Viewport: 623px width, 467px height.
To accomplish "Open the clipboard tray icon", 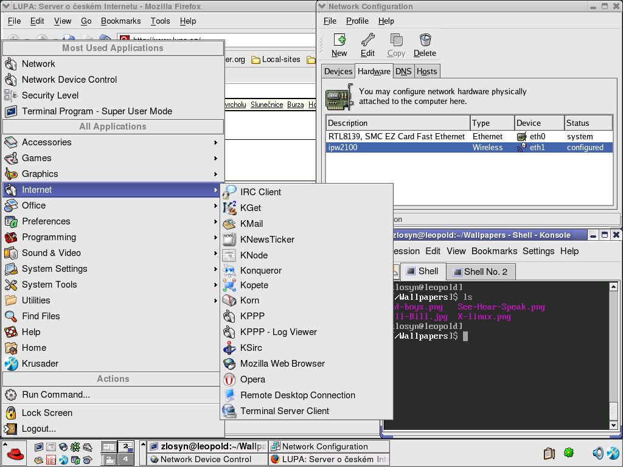I will [549, 453].
